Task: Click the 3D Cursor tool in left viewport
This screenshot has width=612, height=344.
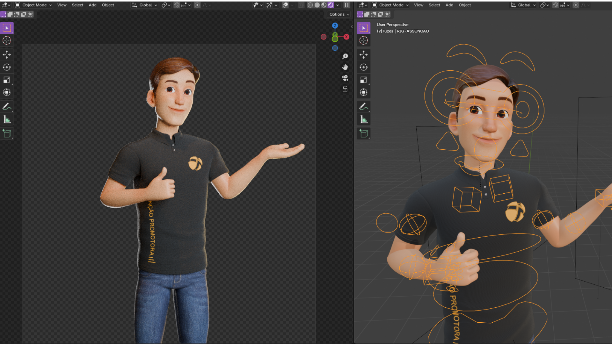Action: click(7, 40)
